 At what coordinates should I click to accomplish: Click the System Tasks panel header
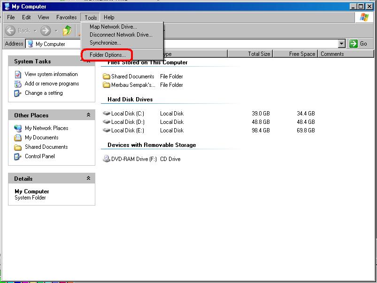click(52, 61)
